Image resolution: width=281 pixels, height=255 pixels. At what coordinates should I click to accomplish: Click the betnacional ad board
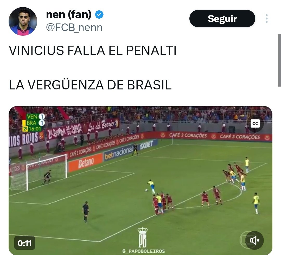click(119, 153)
